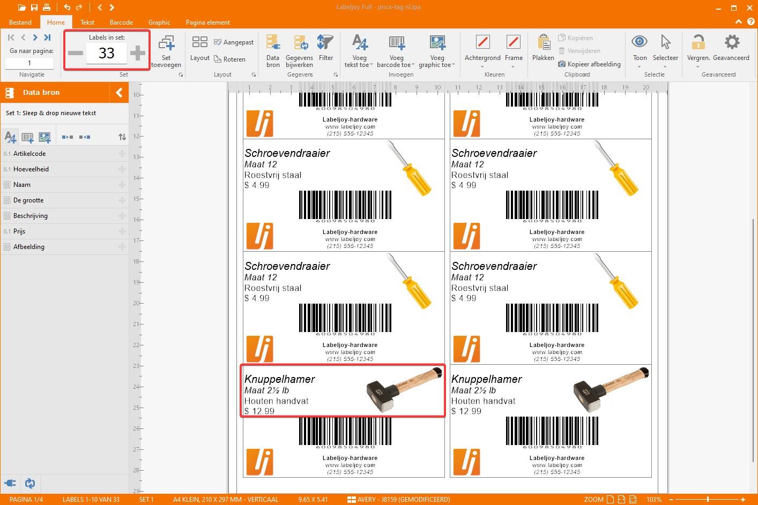Decrease labels in set with minus
This screenshot has height=505, width=758.
[76, 53]
